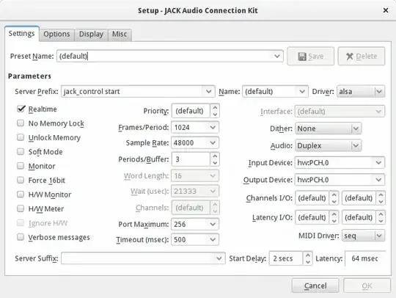The height and width of the screenshot is (298, 396).
Task: Increase the Periods/Buffer value
Action: [x=215, y=156]
